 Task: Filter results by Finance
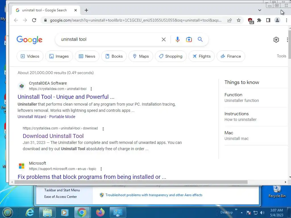coord(231,56)
